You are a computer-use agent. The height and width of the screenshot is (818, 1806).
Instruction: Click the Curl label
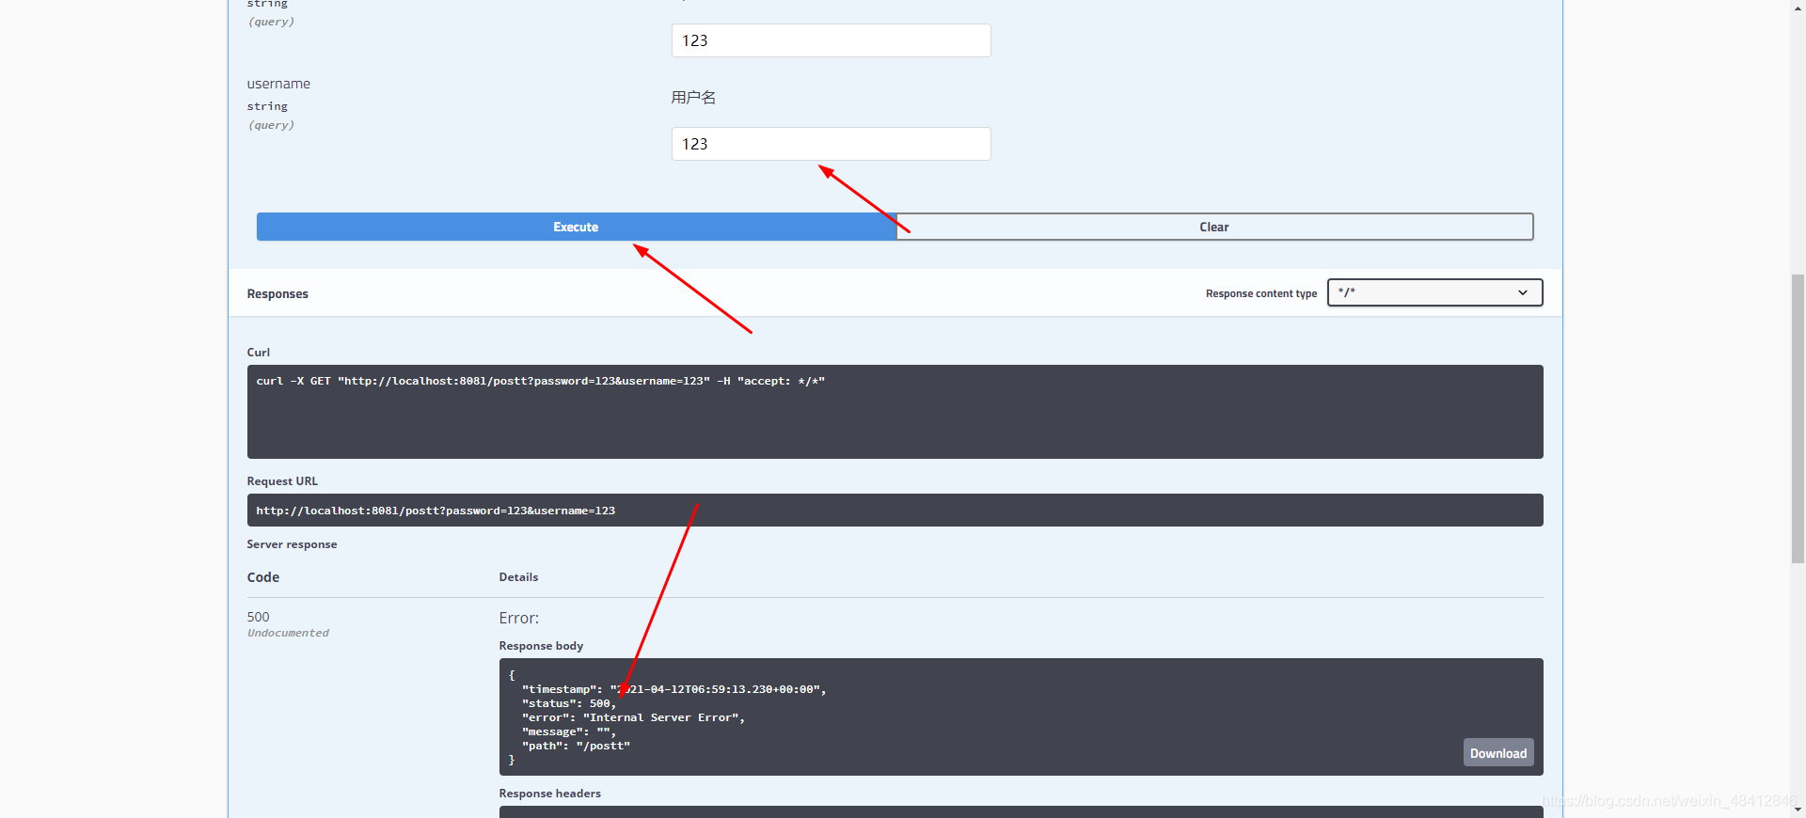[259, 353]
